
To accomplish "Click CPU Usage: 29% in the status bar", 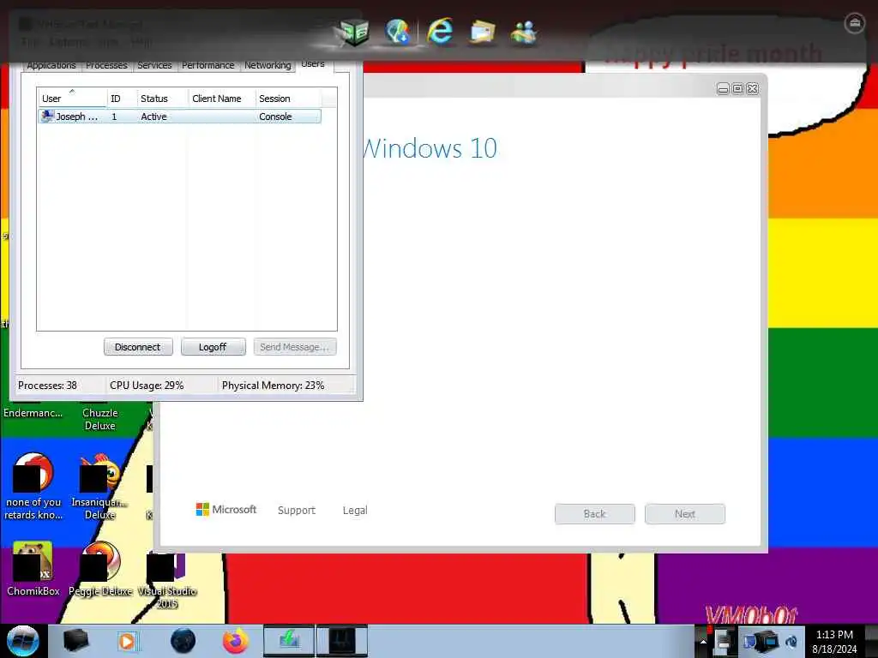I will point(147,385).
